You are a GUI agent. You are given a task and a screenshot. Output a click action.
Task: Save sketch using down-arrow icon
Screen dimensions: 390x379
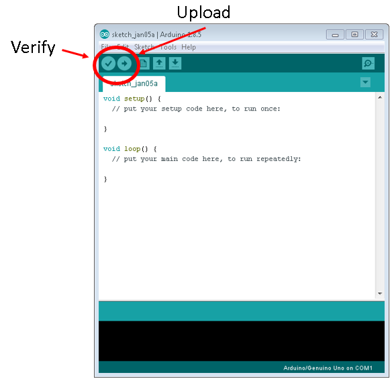[x=175, y=63]
